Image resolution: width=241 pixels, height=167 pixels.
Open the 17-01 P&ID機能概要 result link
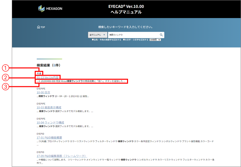click(x=49, y=137)
